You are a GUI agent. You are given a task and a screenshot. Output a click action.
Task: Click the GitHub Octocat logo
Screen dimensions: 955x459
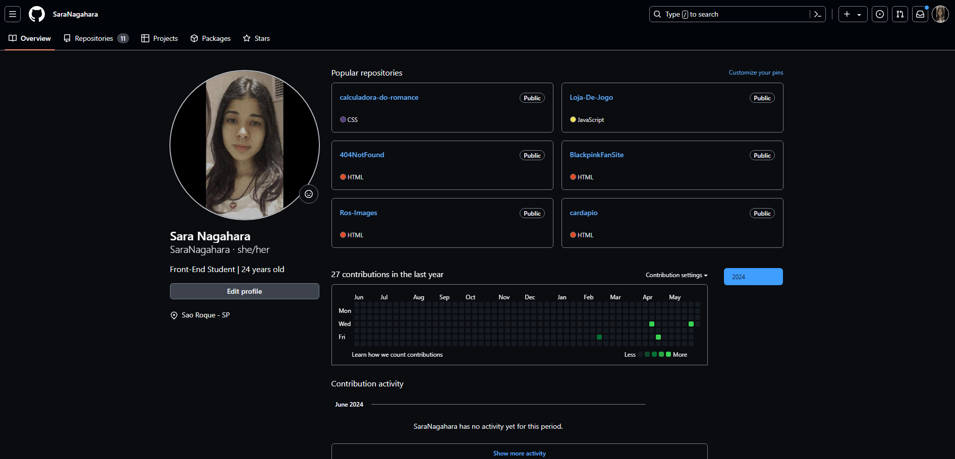coord(37,14)
